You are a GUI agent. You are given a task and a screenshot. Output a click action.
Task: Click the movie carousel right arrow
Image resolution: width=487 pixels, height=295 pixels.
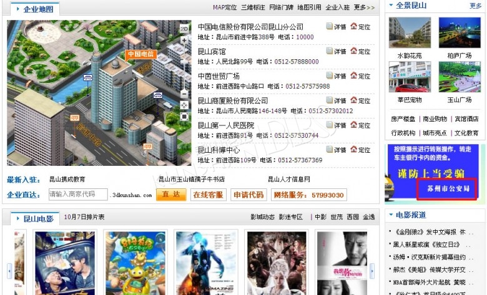click(372, 271)
